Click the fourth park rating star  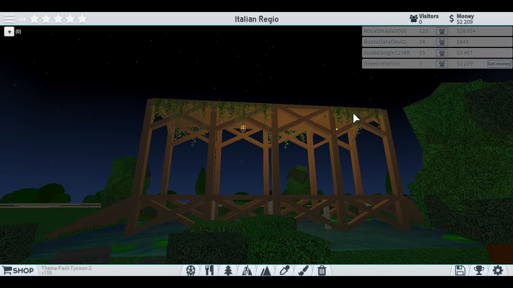(70, 19)
